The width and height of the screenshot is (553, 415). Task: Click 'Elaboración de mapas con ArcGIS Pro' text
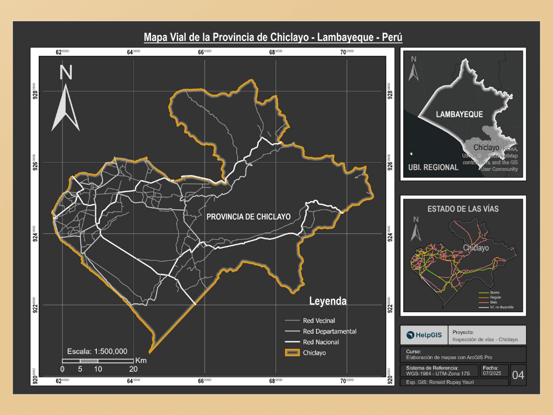coord(449,357)
